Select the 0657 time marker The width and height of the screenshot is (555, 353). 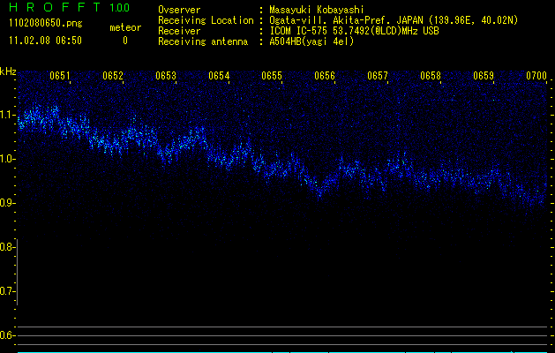[378, 76]
